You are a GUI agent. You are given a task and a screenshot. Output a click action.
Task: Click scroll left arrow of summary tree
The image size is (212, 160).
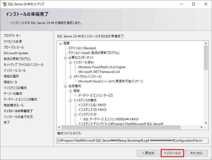coord(59,127)
